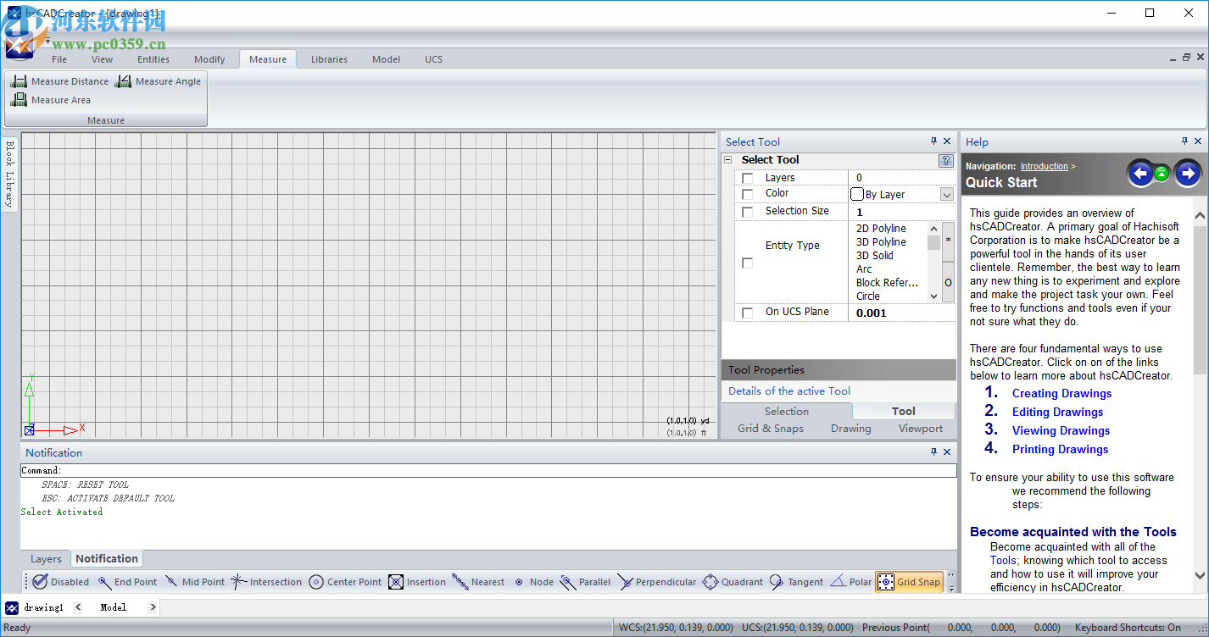Image resolution: width=1209 pixels, height=637 pixels.
Task: Go forward in Help navigation
Action: pos(1187,174)
